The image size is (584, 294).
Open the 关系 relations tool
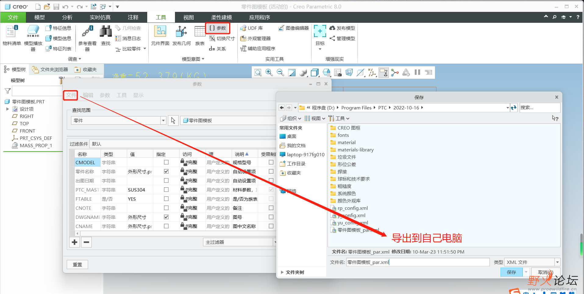tap(217, 49)
